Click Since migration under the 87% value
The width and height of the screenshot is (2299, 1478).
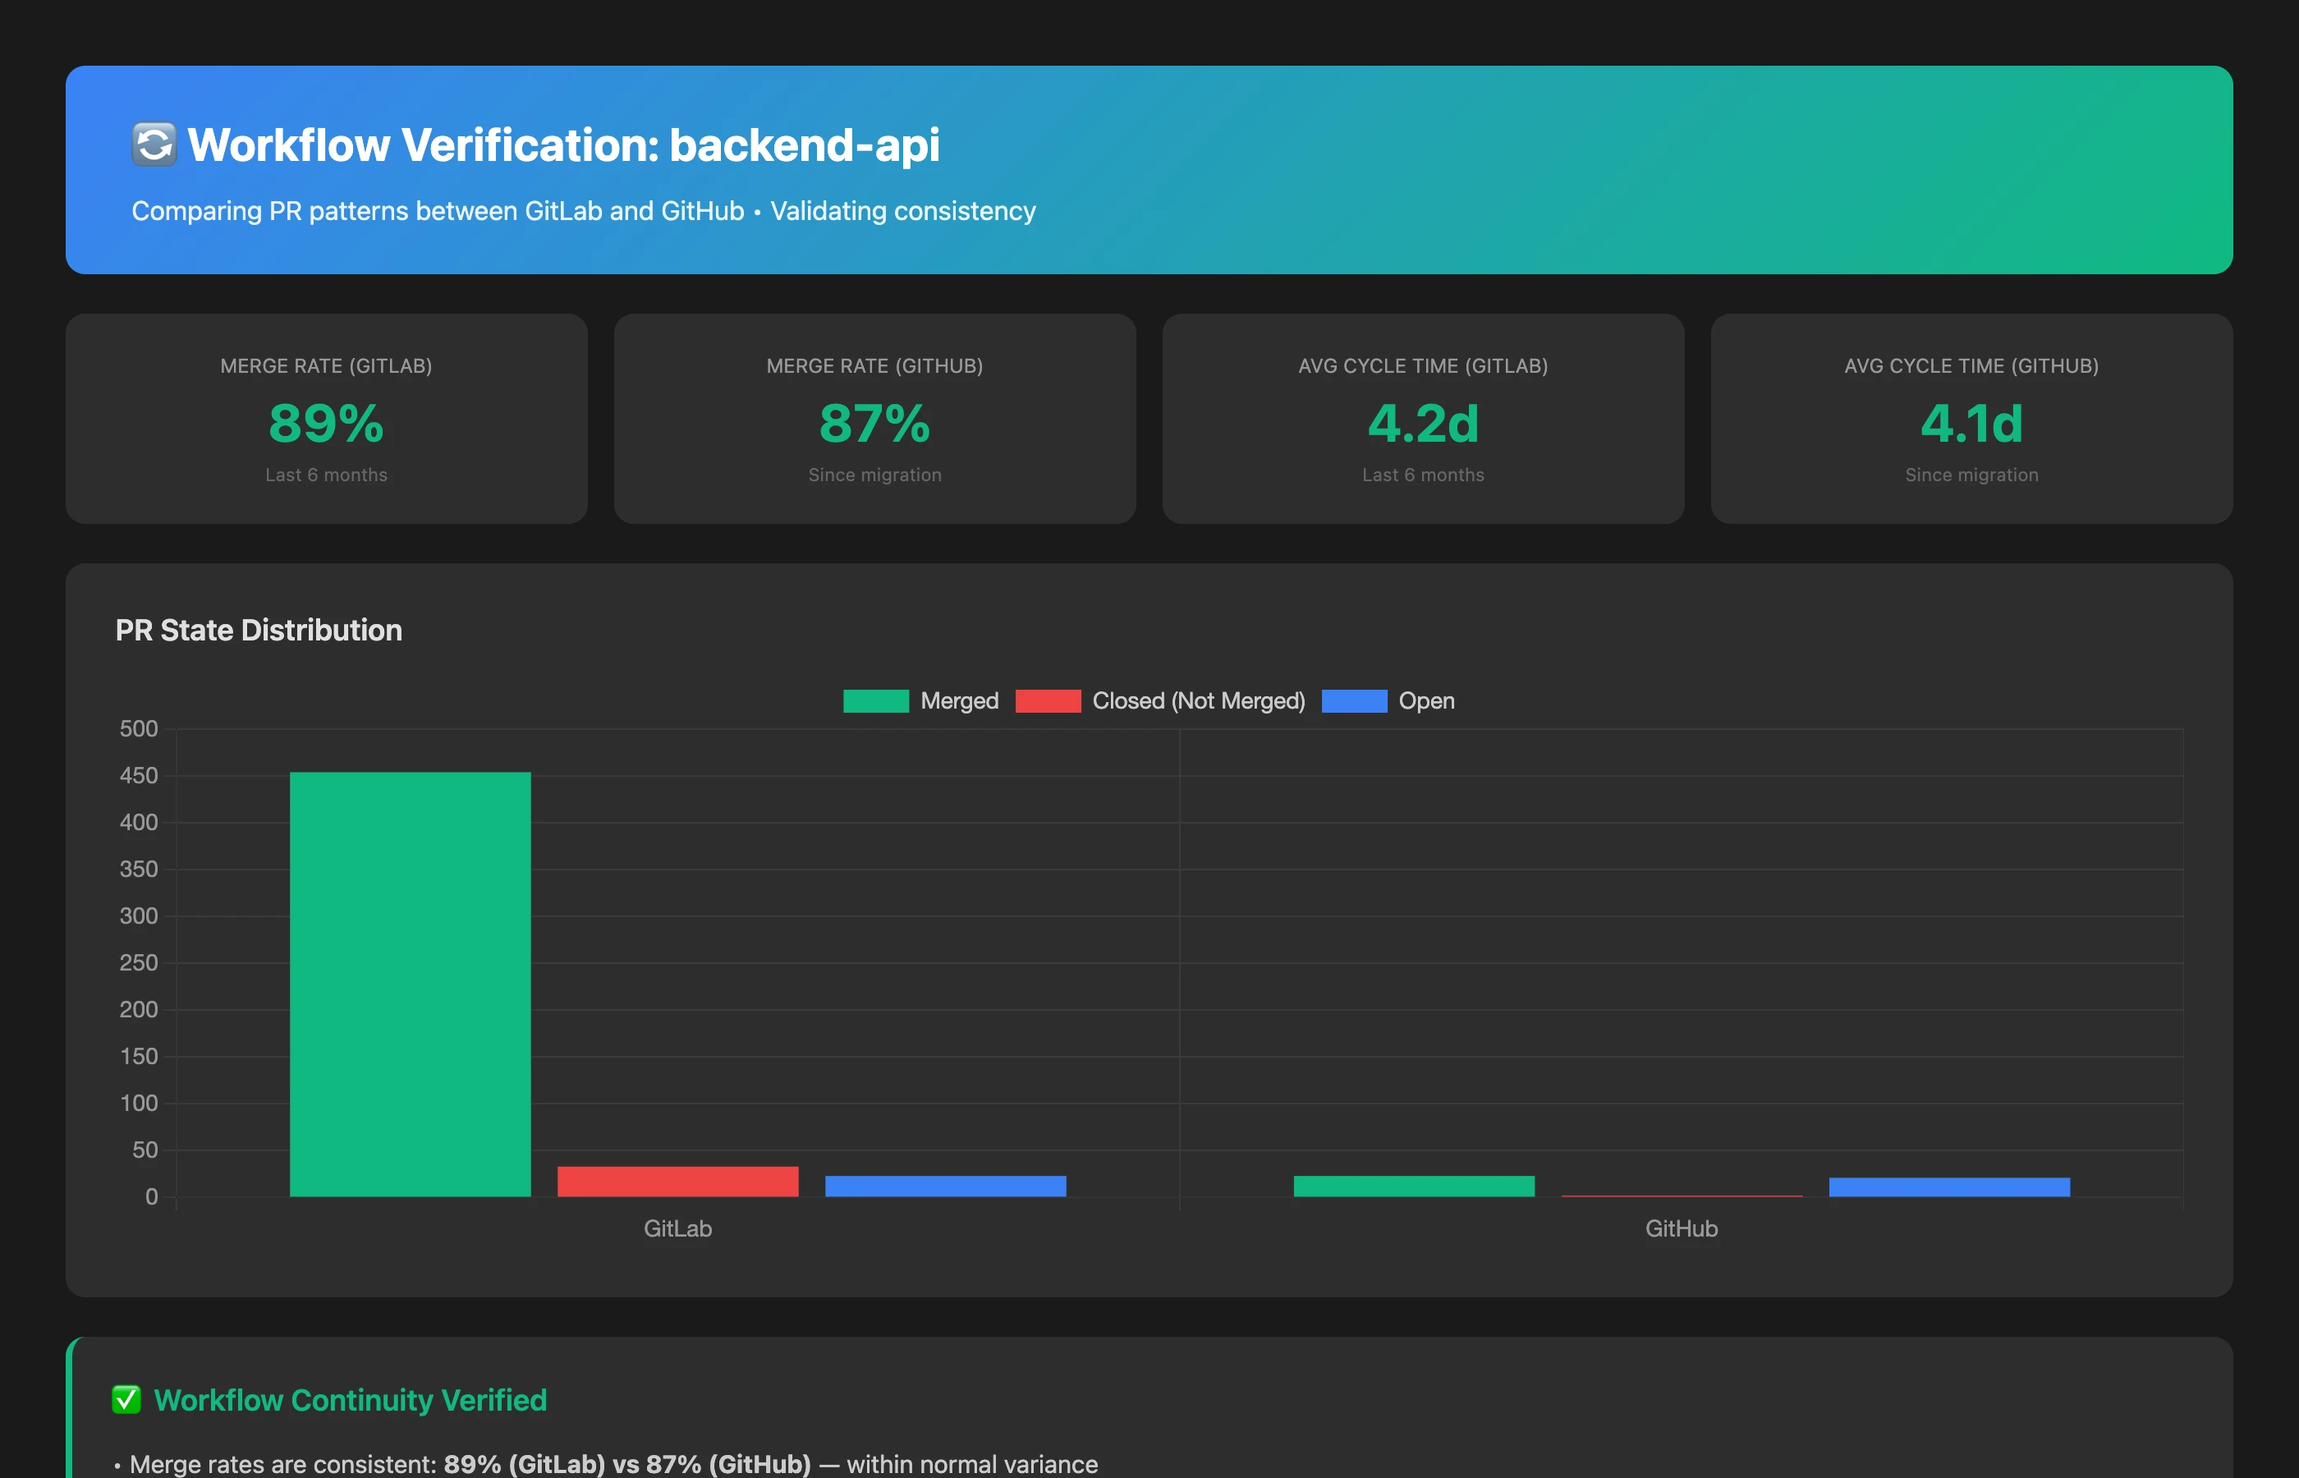[x=875, y=475]
